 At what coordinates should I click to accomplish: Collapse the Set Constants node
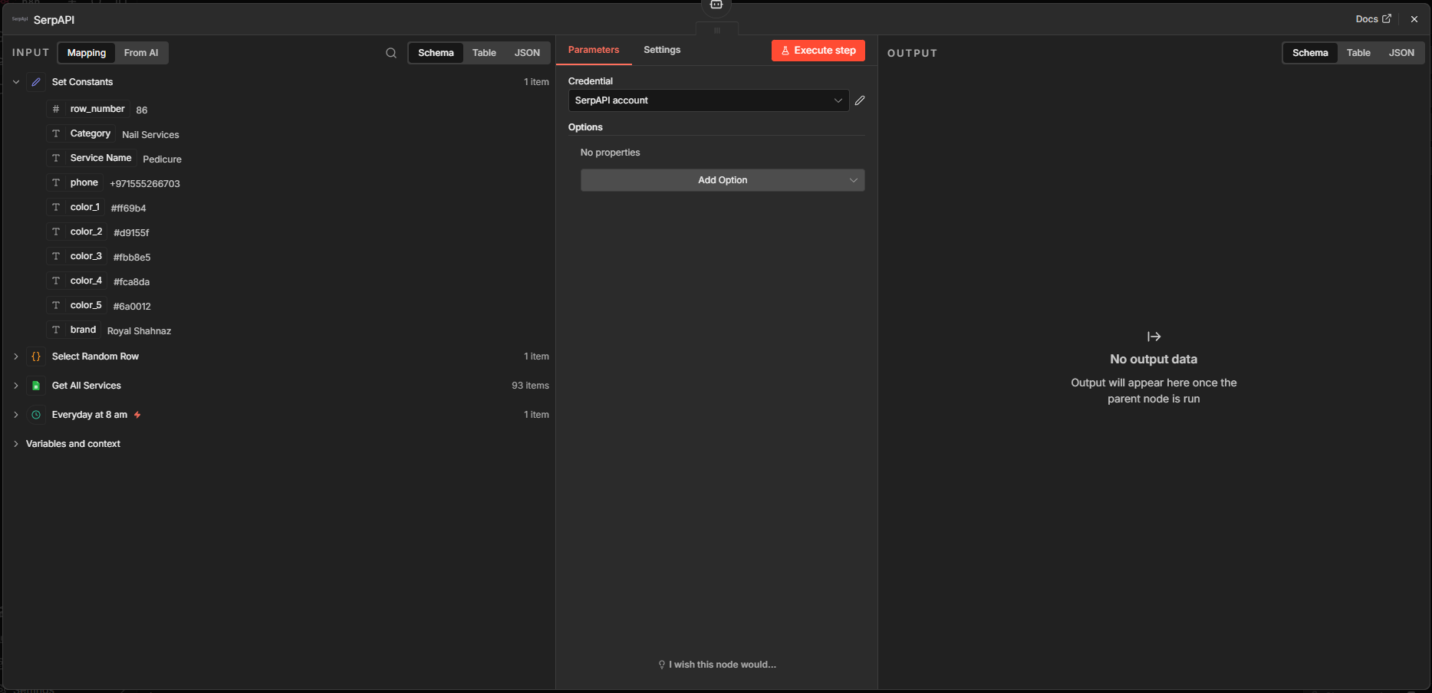(16, 82)
